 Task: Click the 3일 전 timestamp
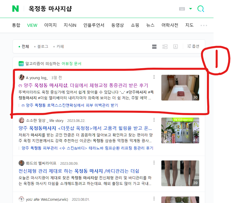click(56, 78)
